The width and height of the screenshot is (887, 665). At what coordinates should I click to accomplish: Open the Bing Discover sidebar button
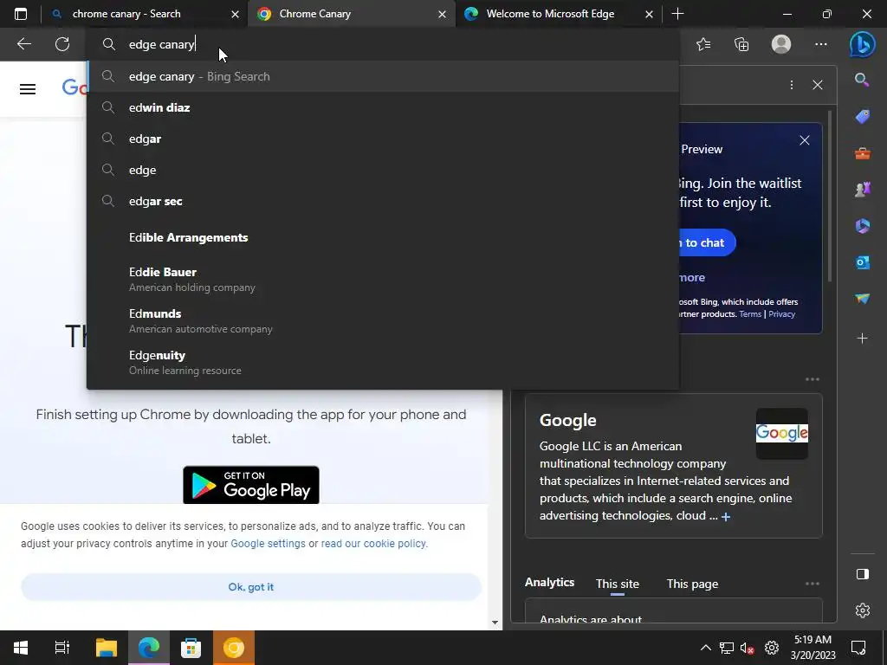[x=862, y=44]
